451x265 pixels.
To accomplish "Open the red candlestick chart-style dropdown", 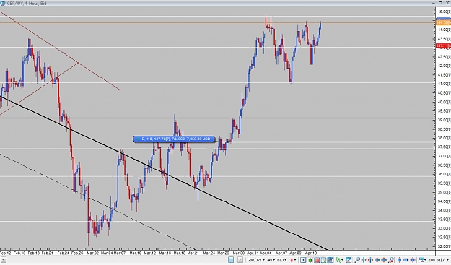I will pyautogui.click(x=294, y=260).
